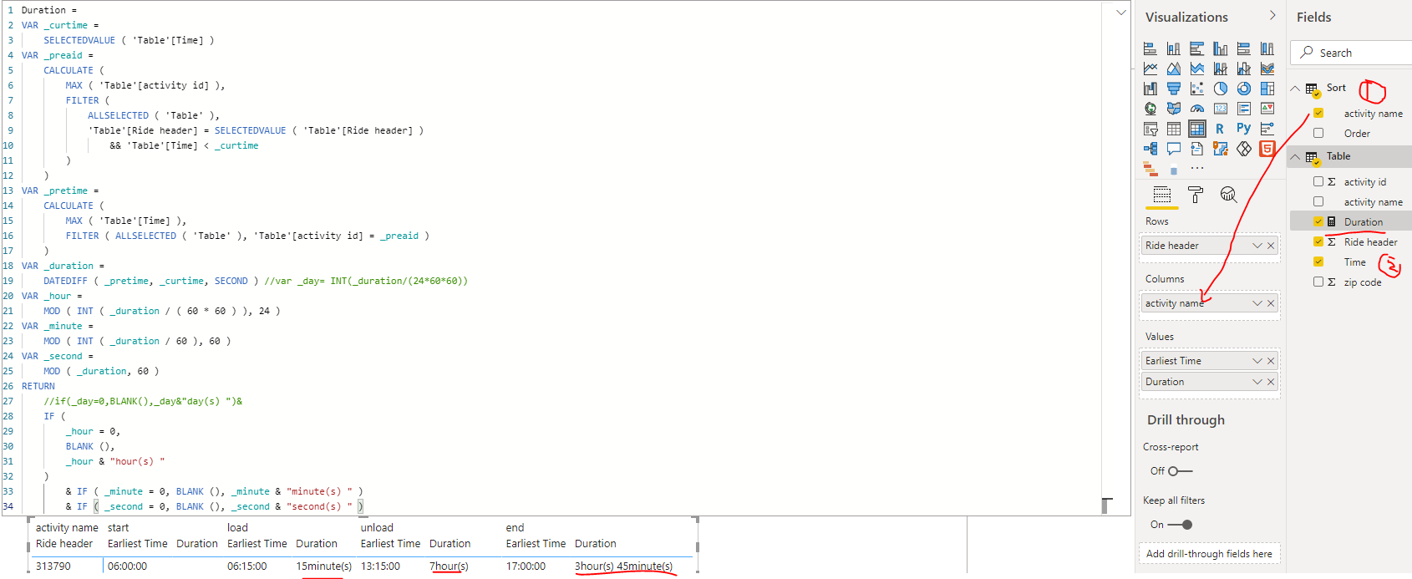
Task: Select the decomposition tree visual
Action: [1150, 149]
